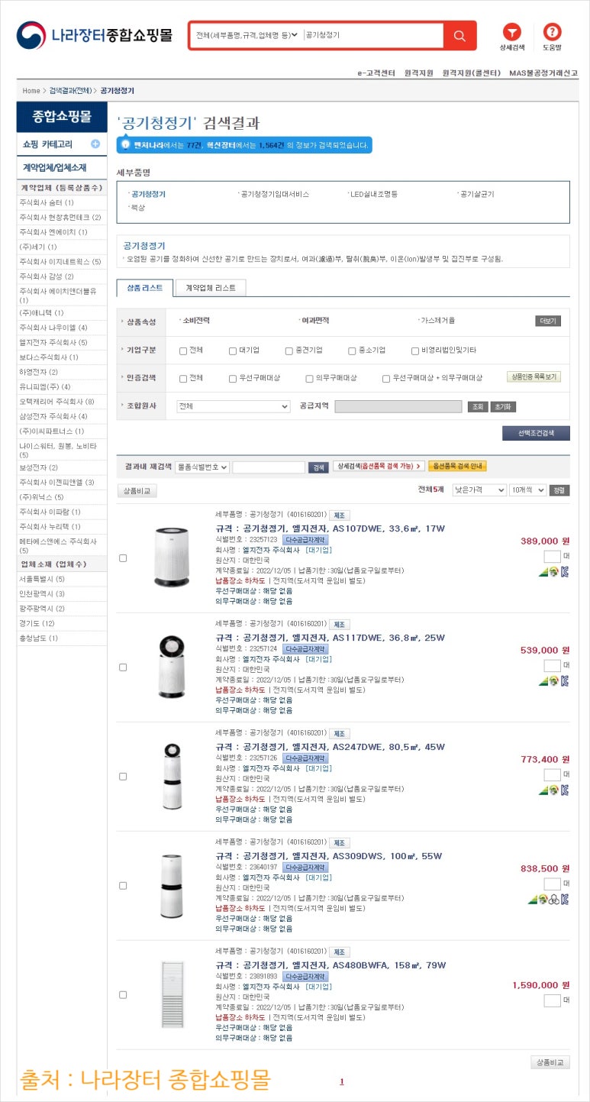The height and width of the screenshot is (1102, 590).
Task: Filter by 삼성전자 주식회사 (4) in sidebar
Action: point(53,416)
